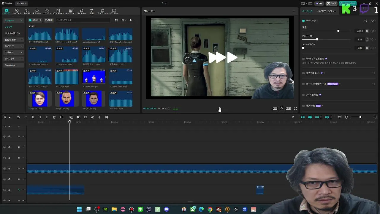The width and height of the screenshot is (380, 214).
Task: Open the メニュー dropdown
Action: tap(21, 4)
